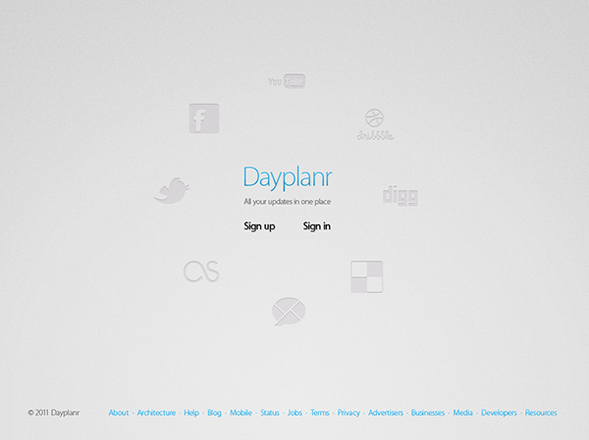Click the Sign up button
This screenshot has height=440, width=589.
259,226
